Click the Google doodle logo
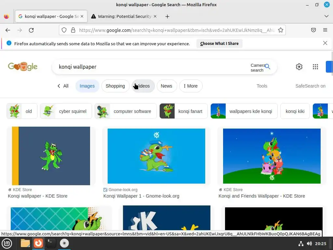Screen dimensions: 333x250 (x=23, y=66)
